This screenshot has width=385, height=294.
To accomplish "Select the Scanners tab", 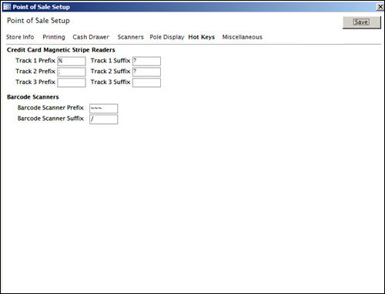I will tap(130, 37).
